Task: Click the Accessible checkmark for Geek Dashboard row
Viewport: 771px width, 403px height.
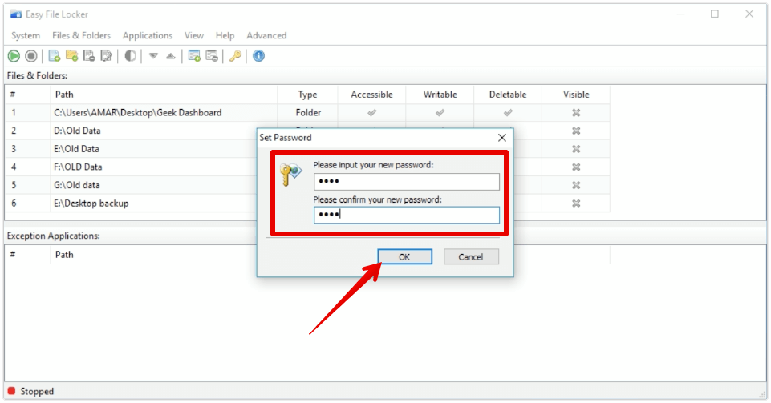Action: (x=371, y=113)
